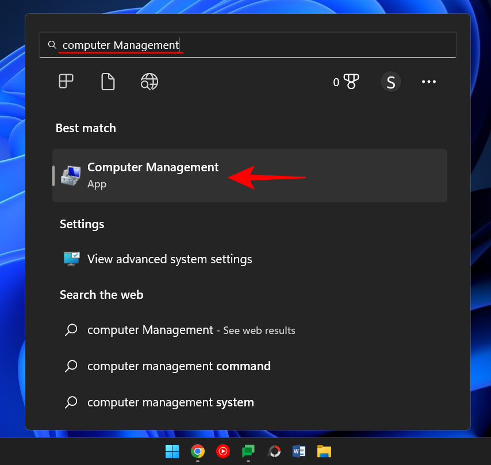Image resolution: width=491 pixels, height=465 pixels.
Task: Filter search results by Apps
Action: pyautogui.click(x=66, y=82)
